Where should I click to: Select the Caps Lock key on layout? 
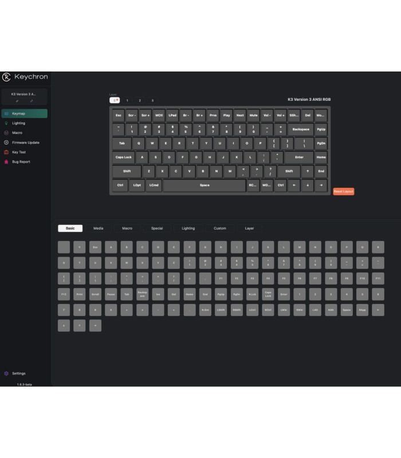(x=123, y=157)
